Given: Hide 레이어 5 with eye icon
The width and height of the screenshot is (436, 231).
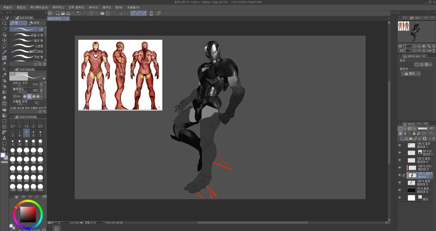Looking at the screenshot, I should click(400, 183).
